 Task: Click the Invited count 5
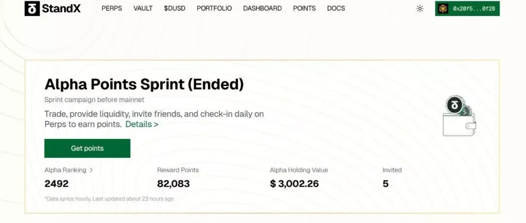386,184
